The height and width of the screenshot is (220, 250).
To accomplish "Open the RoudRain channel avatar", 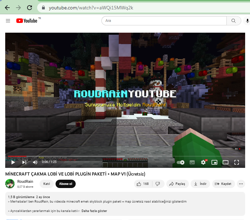I will click(10, 184).
